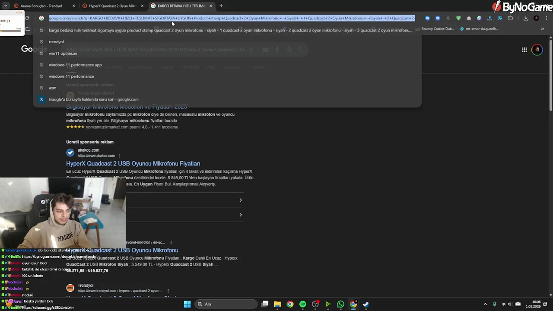Open three-dot options beside en-uc... result
Image resolution: width=553 pixels, height=311 pixels.
(x=171, y=243)
